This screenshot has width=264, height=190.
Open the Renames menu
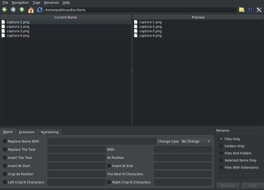click(x=51, y=3)
